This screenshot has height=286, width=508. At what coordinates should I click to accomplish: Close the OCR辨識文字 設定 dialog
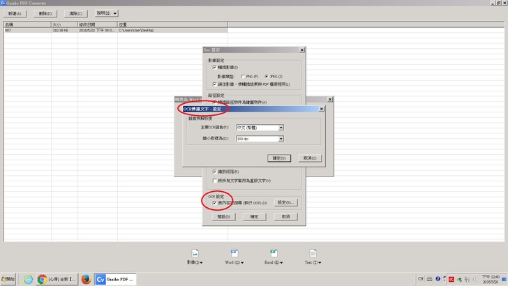click(322, 109)
